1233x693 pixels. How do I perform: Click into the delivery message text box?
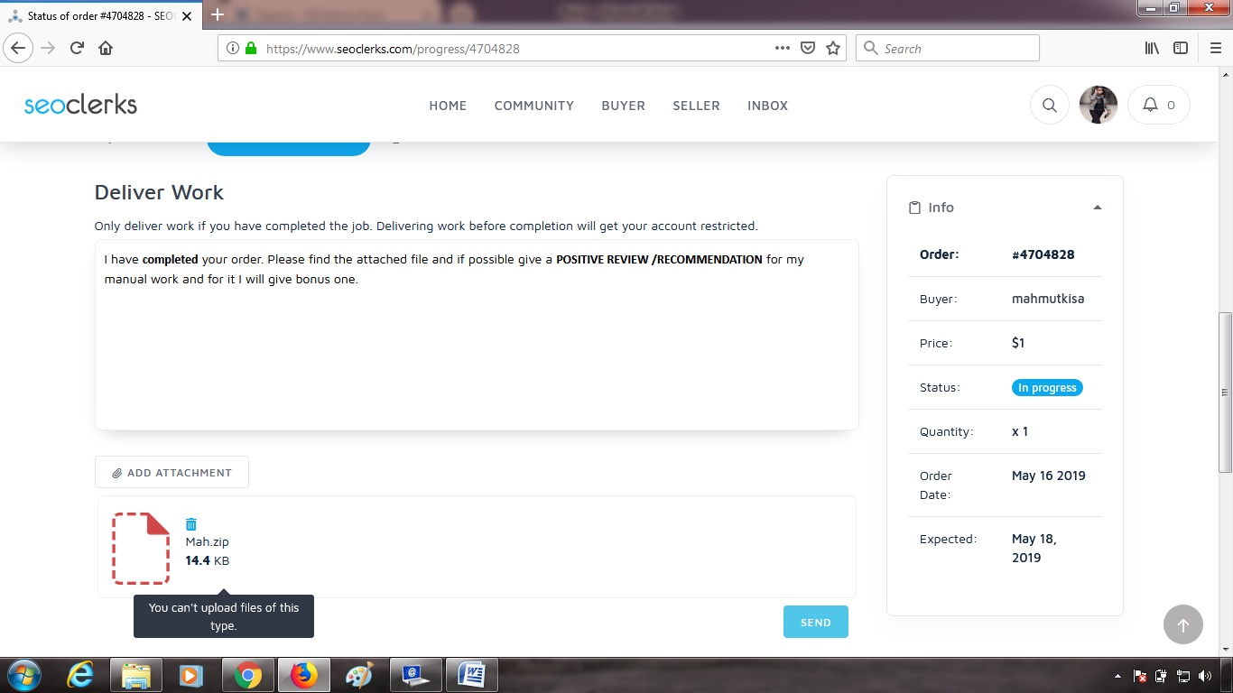(x=477, y=335)
